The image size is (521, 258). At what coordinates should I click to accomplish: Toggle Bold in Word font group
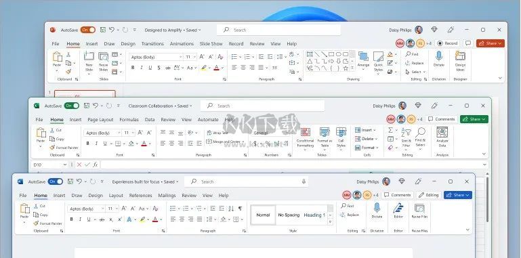tap(71, 219)
